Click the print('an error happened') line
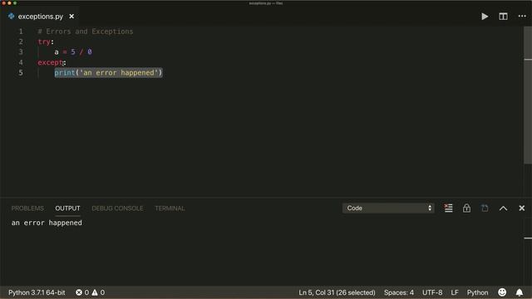 click(x=109, y=72)
